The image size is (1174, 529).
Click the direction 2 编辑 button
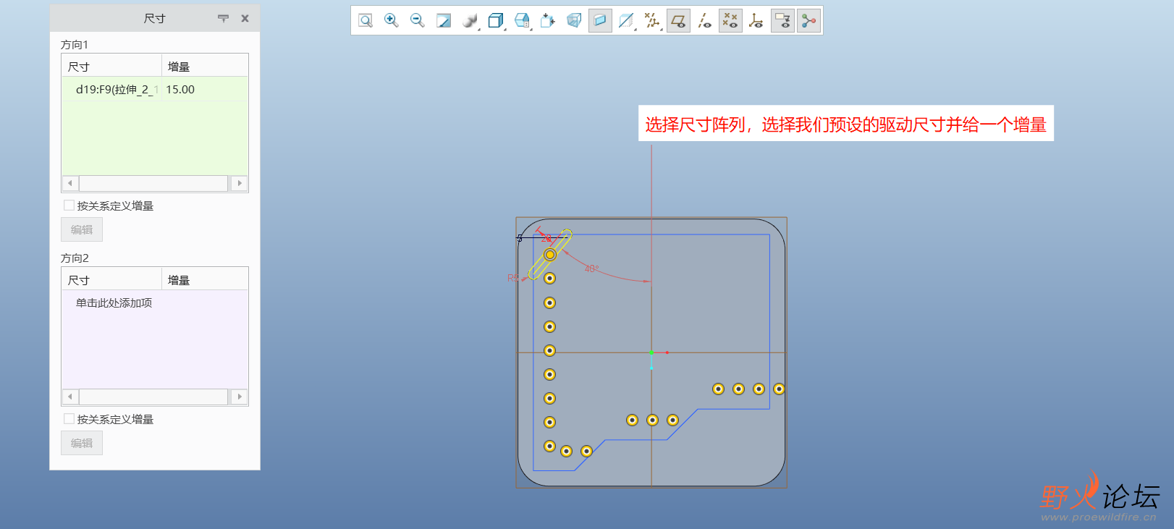82,443
